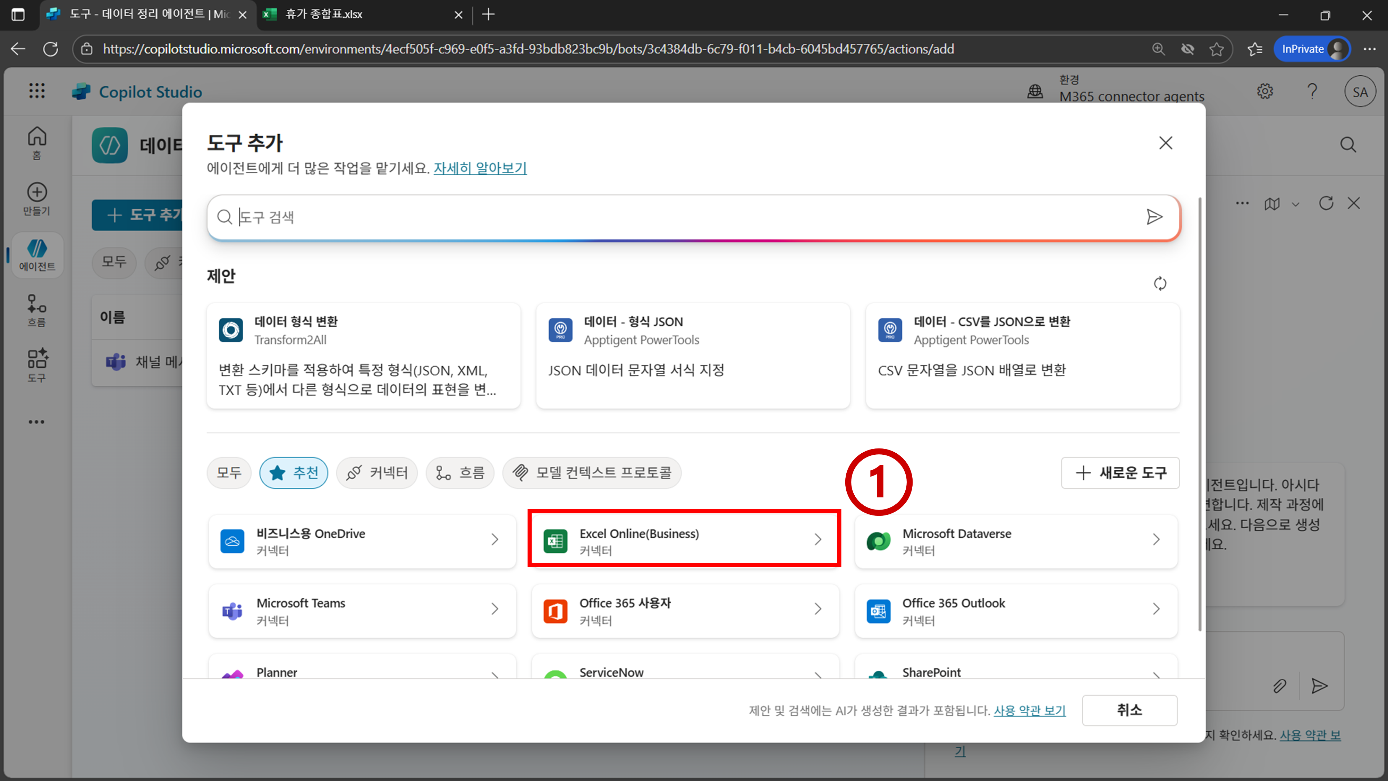Open 만들기 in left sidebar
The width and height of the screenshot is (1388, 781).
tap(37, 199)
